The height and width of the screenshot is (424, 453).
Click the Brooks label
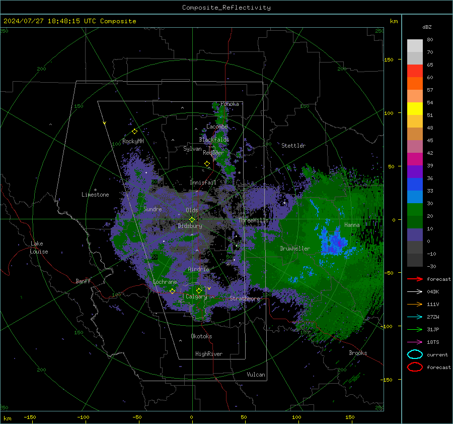358,353
